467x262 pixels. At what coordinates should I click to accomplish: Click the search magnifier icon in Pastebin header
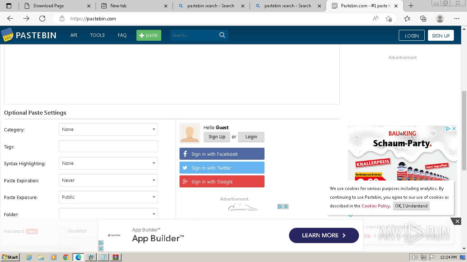[222, 35]
